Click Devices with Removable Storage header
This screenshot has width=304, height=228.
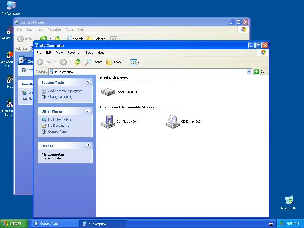point(128,107)
